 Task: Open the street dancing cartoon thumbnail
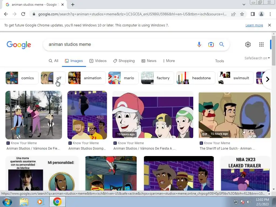click(x=34, y=115)
